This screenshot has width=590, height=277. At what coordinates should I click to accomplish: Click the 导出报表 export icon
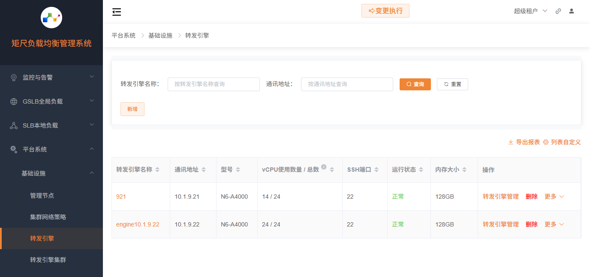click(510, 142)
